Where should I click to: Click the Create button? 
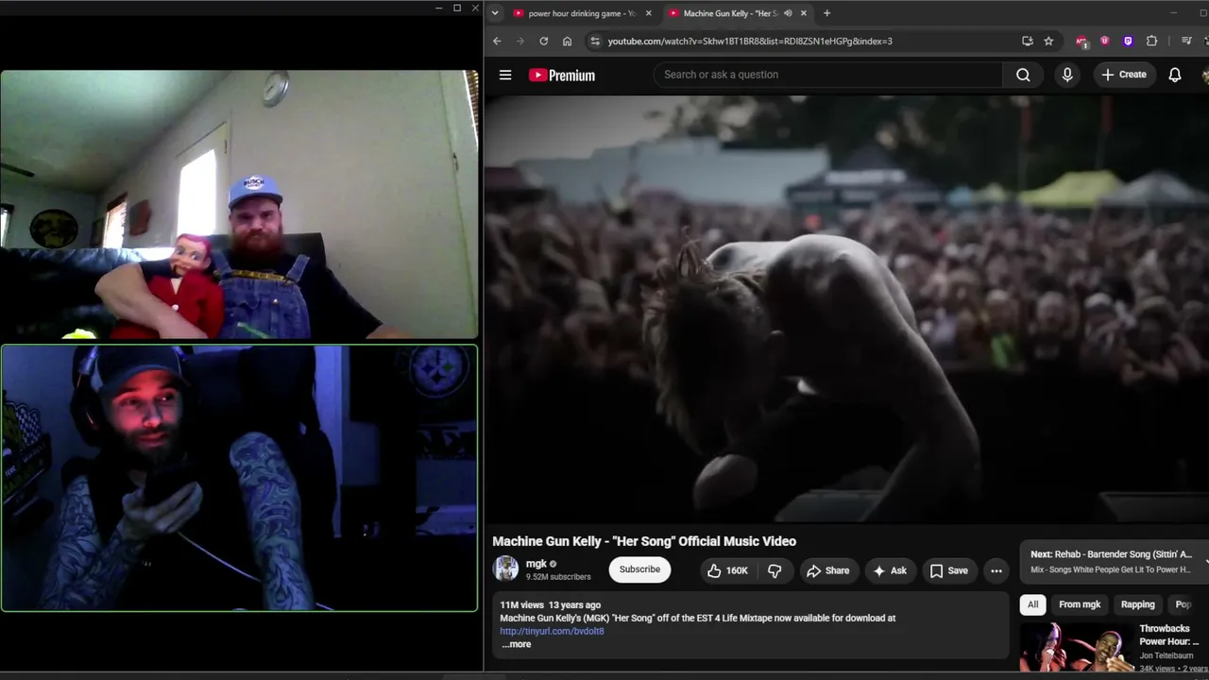click(x=1124, y=75)
